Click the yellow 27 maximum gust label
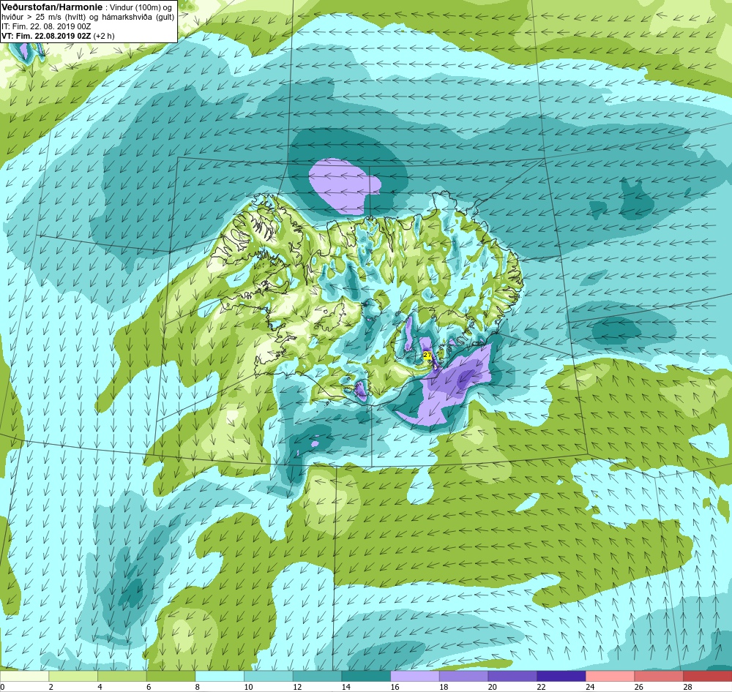This screenshot has height=692, width=732. pyautogui.click(x=427, y=355)
